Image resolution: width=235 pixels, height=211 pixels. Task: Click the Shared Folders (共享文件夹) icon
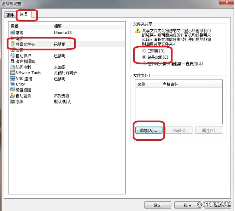coord(13,44)
